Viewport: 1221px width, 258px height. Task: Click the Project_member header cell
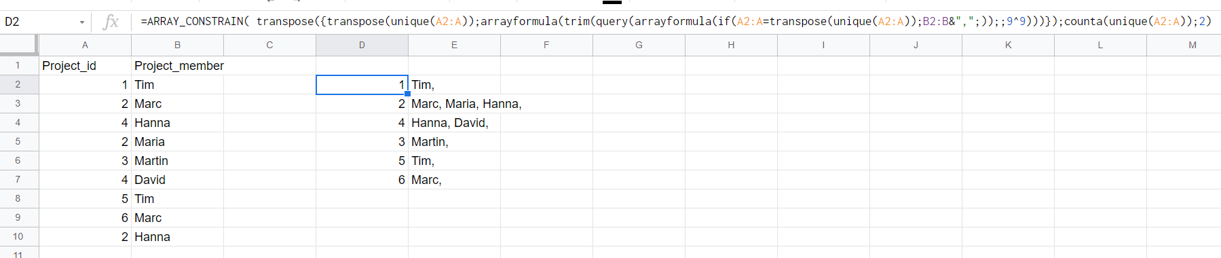tap(177, 66)
